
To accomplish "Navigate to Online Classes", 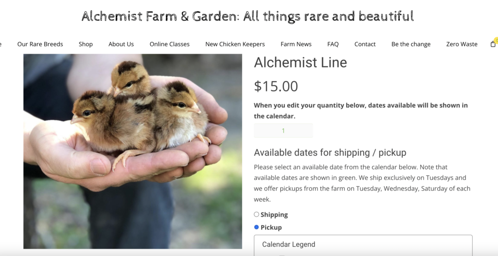I will pyautogui.click(x=169, y=44).
